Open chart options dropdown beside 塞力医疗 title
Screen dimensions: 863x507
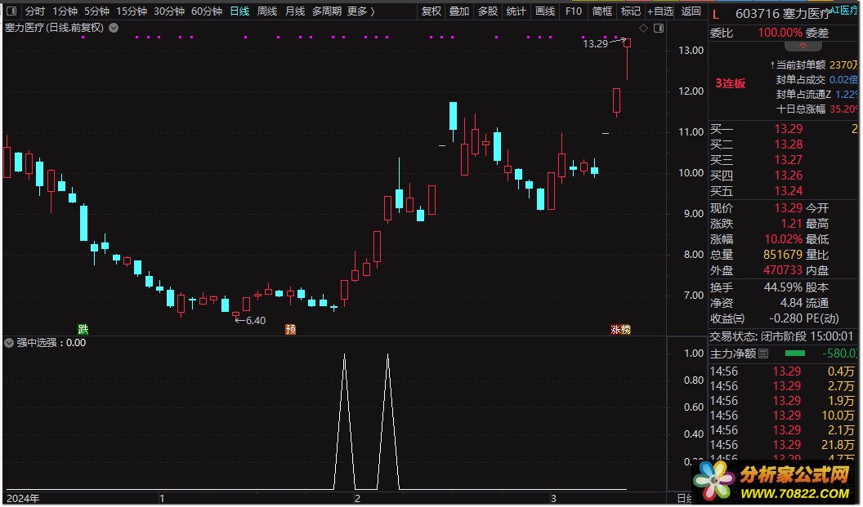(114, 28)
